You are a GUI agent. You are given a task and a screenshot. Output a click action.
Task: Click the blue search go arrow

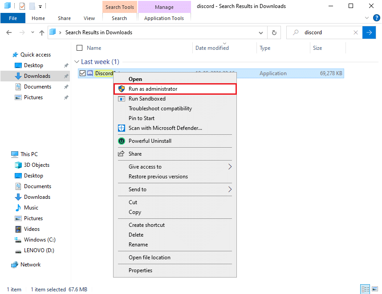click(x=369, y=32)
